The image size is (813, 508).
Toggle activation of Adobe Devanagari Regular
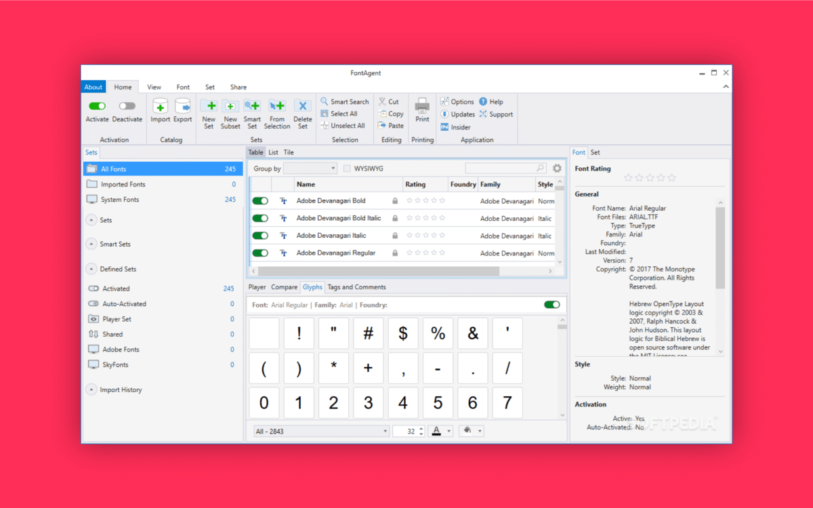coord(260,253)
